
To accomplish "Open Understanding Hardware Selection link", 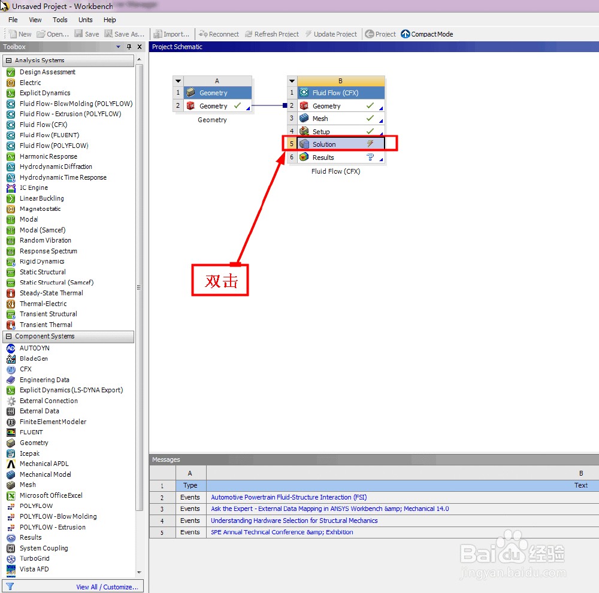I will pyautogui.click(x=294, y=521).
